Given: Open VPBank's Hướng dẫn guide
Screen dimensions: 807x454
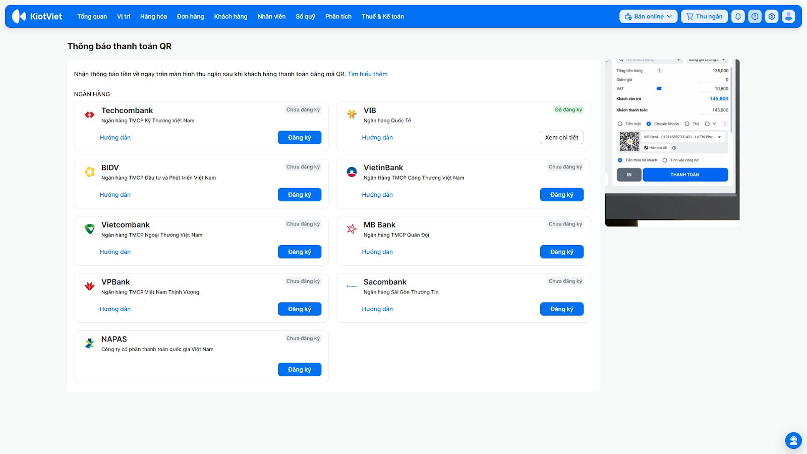Looking at the screenshot, I should [x=115, y=309].
